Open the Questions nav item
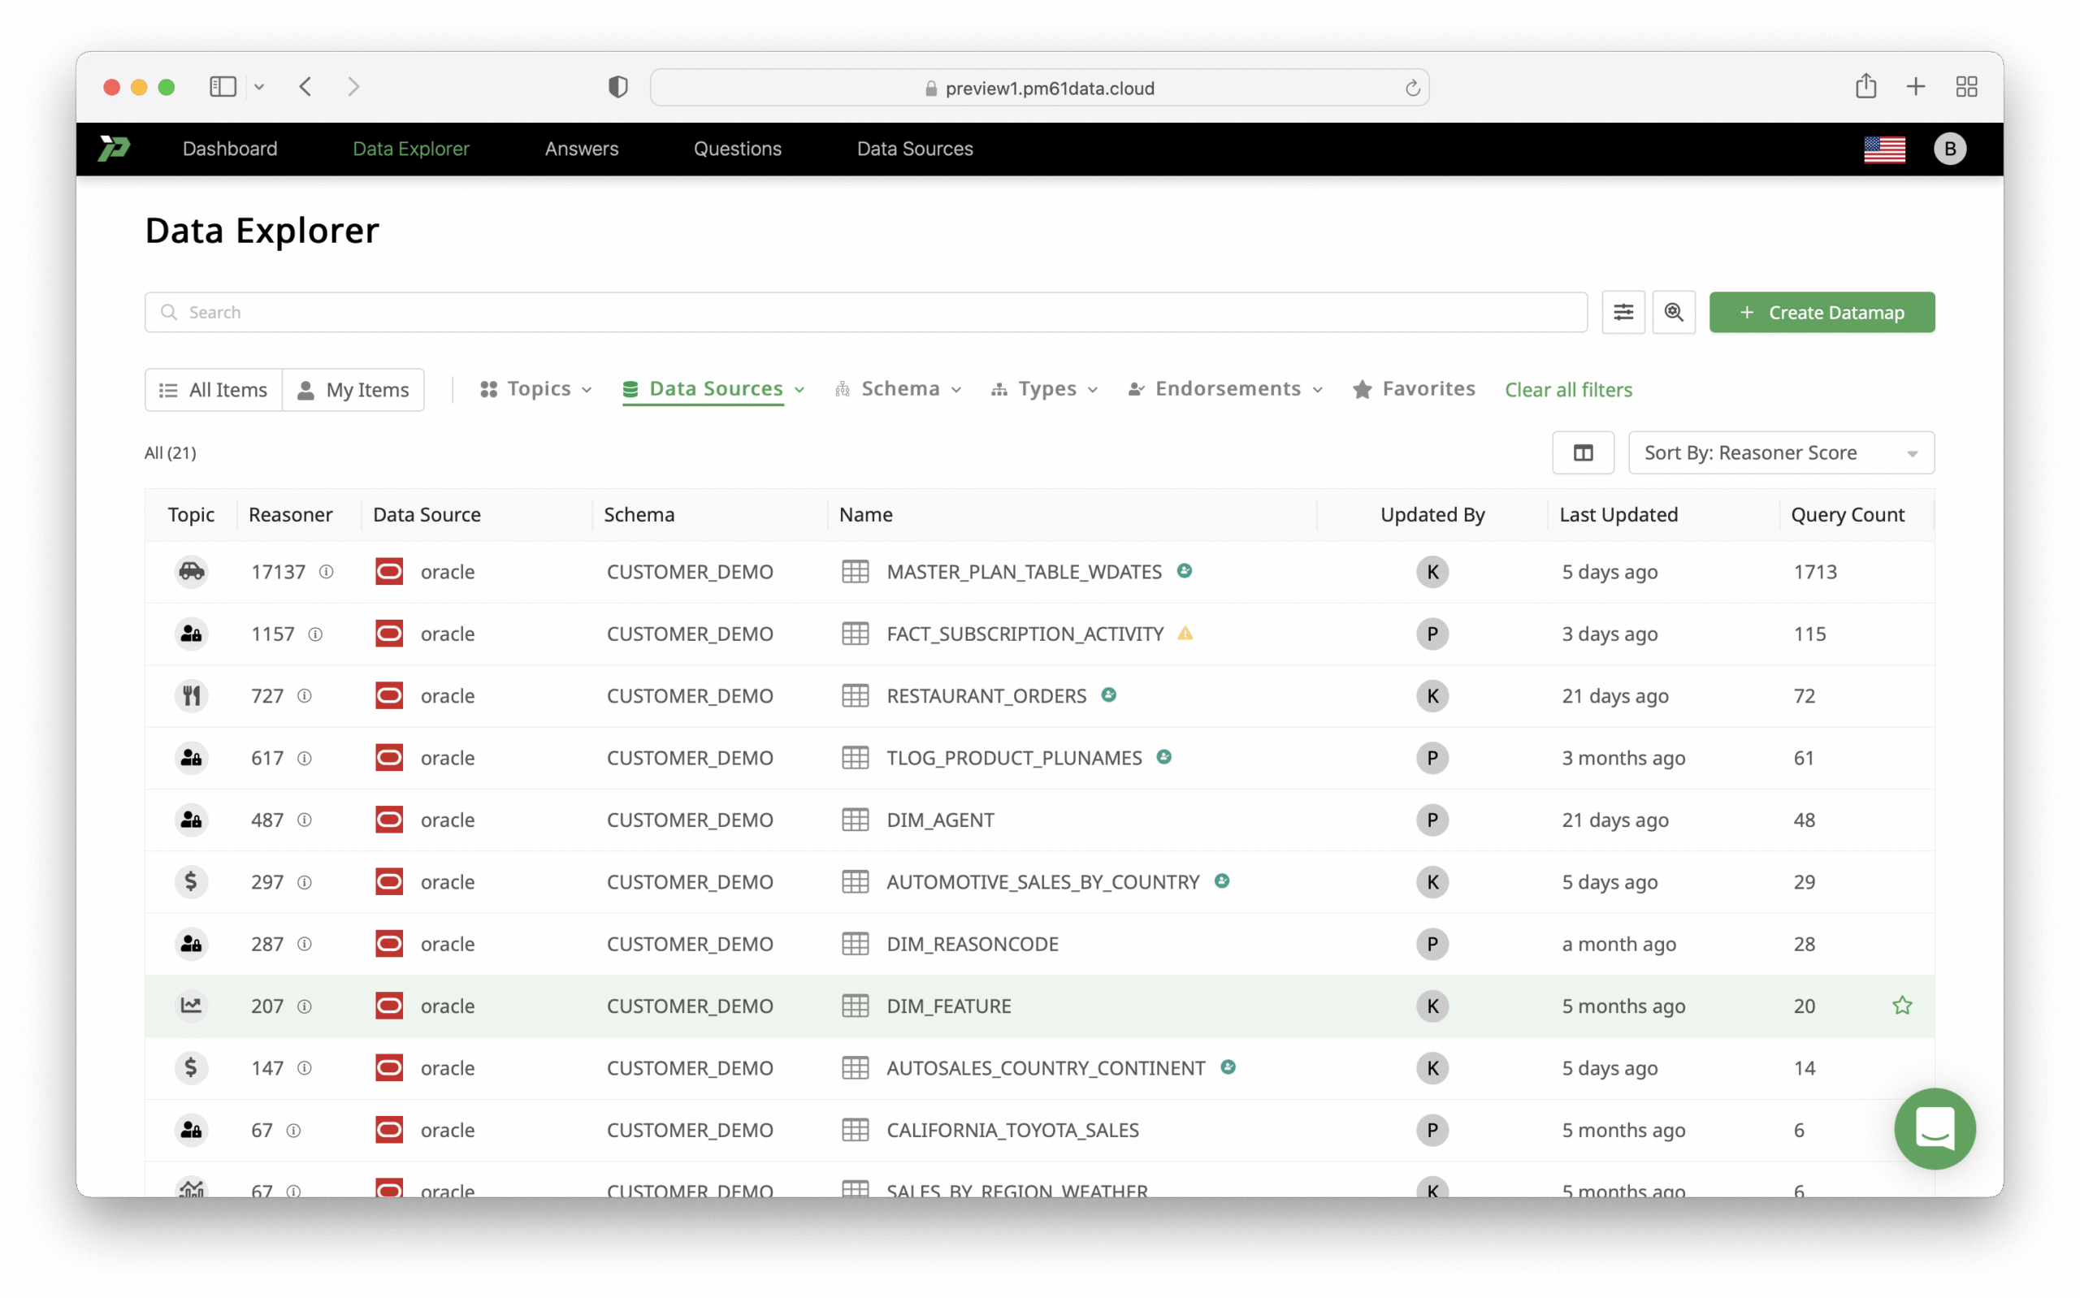This screenshot has width=2080, height=1298. tap(738, 149)
